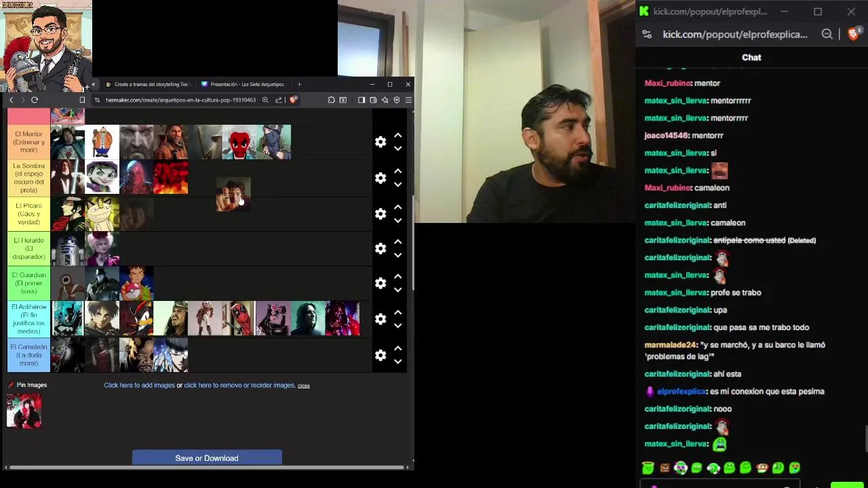Open browser extensions puzzle icon
The height and width of the screenshot is (488, 868).
click(331, 100)
